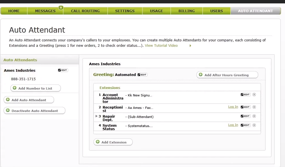Click the Account Administrator extension name

(113, 98)
